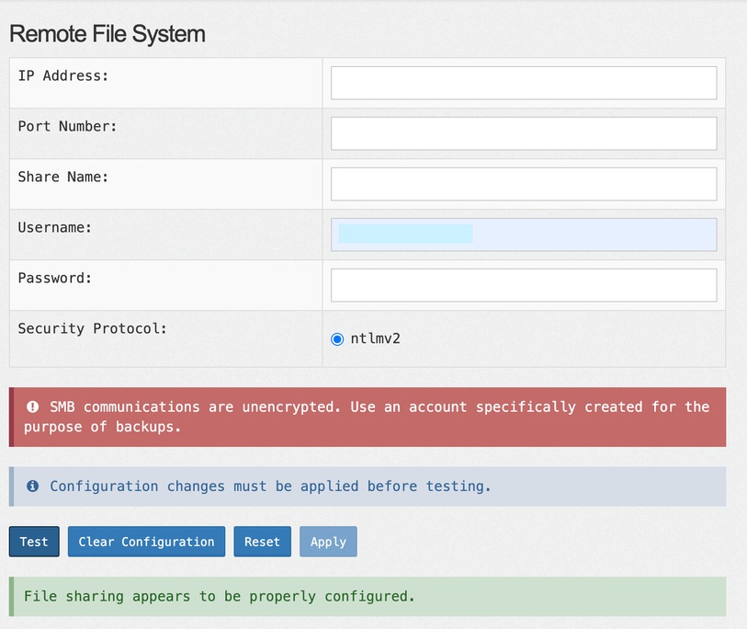Click the Clear Configuration button
Screen dimensions: 747x629
146,542
